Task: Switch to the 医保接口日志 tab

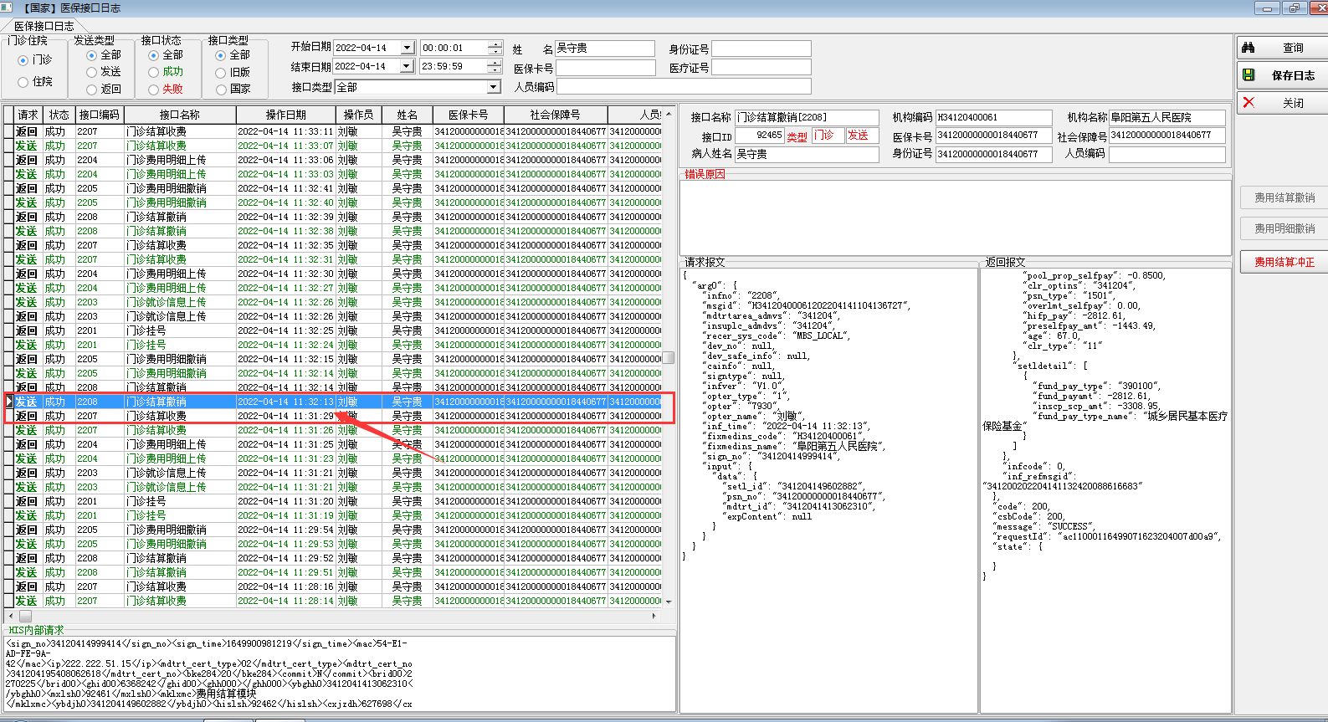Action: pos(44,26)
